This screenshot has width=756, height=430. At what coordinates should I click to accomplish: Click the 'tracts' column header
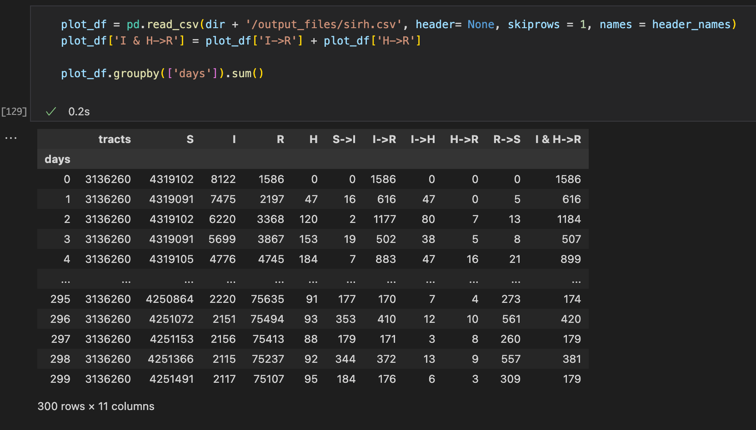[x=115, y=139]
